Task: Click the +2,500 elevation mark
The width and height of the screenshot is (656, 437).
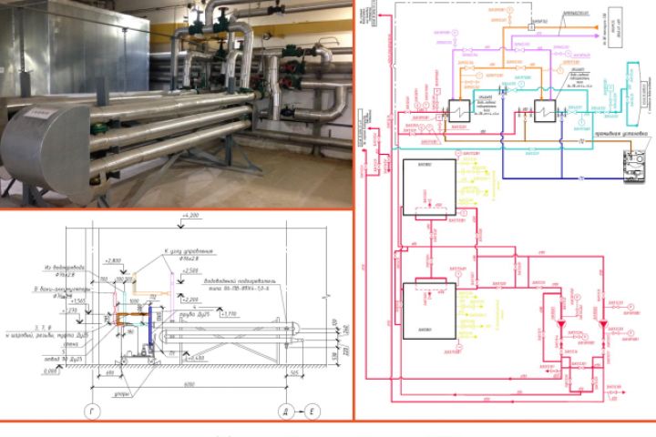Action: (x=190, y=271)
